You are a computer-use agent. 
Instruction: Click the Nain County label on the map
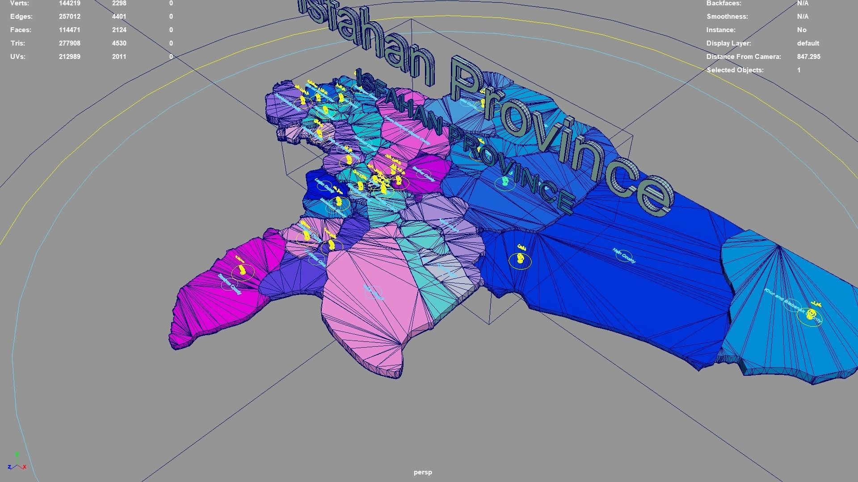(623, 254)
